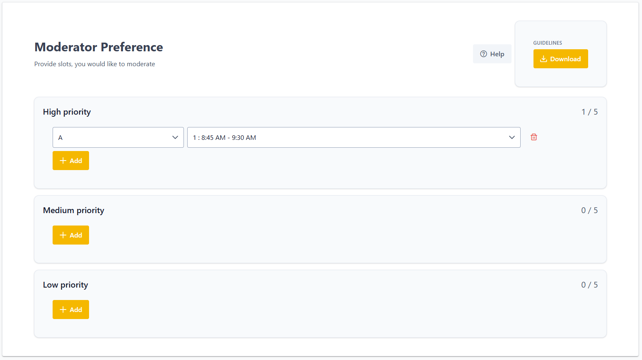Click the plus icon in Medium priority Add
This screenshot has height=360, width=642.
click(x=63, y=235)
